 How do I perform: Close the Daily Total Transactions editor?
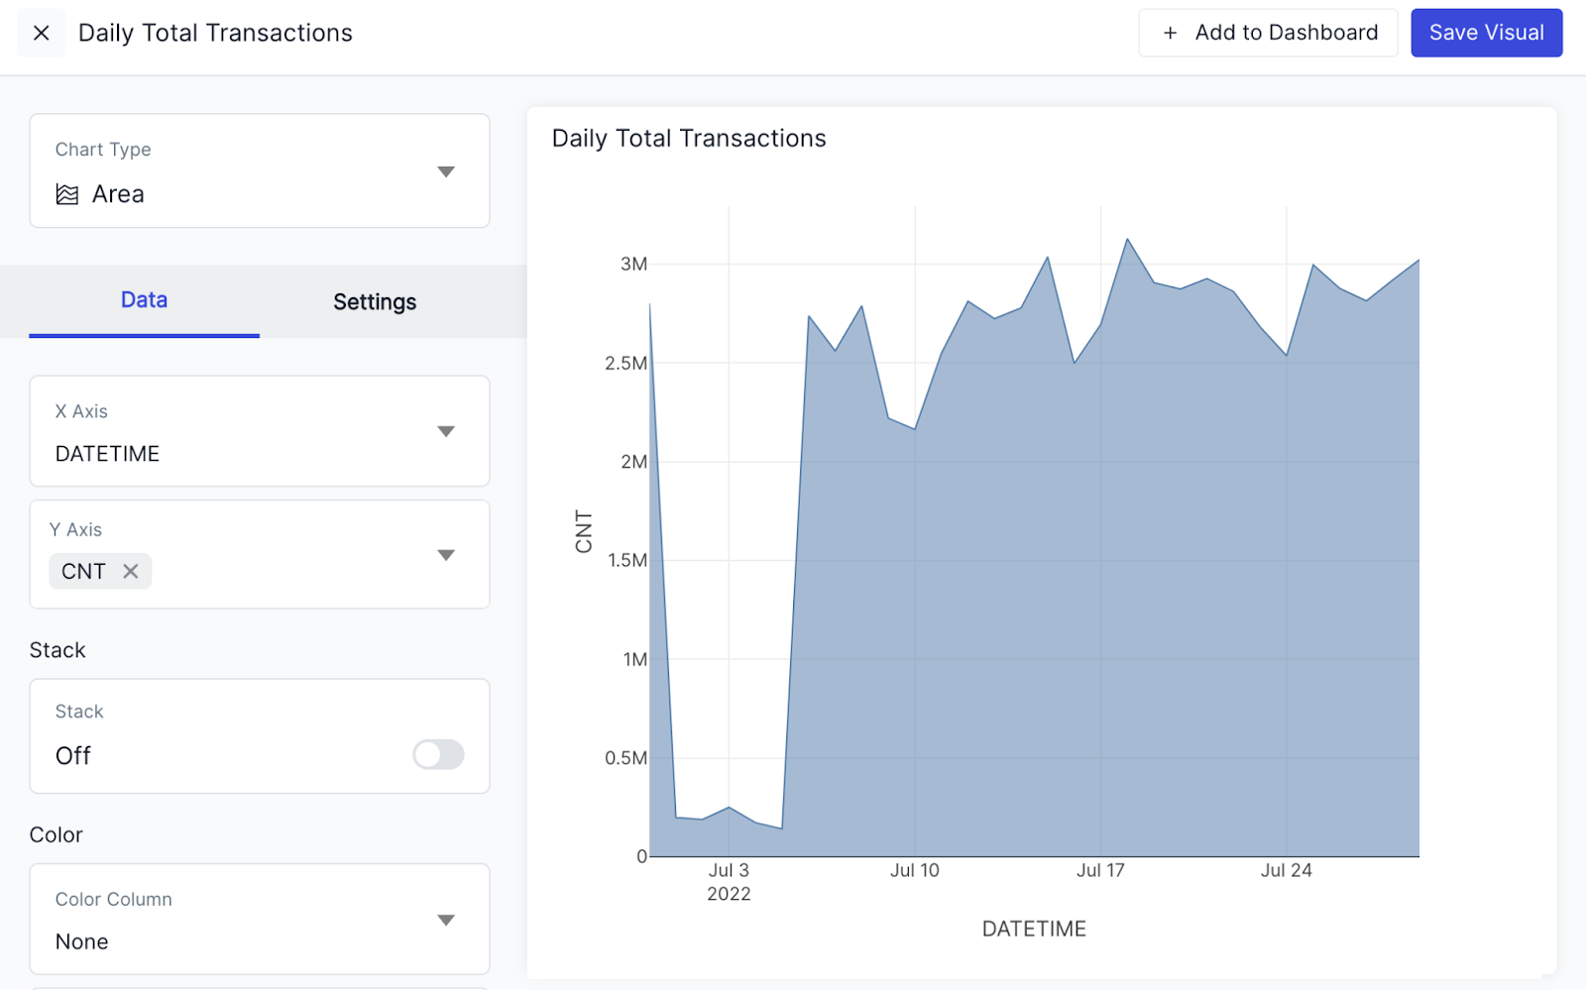click(42, 33)
